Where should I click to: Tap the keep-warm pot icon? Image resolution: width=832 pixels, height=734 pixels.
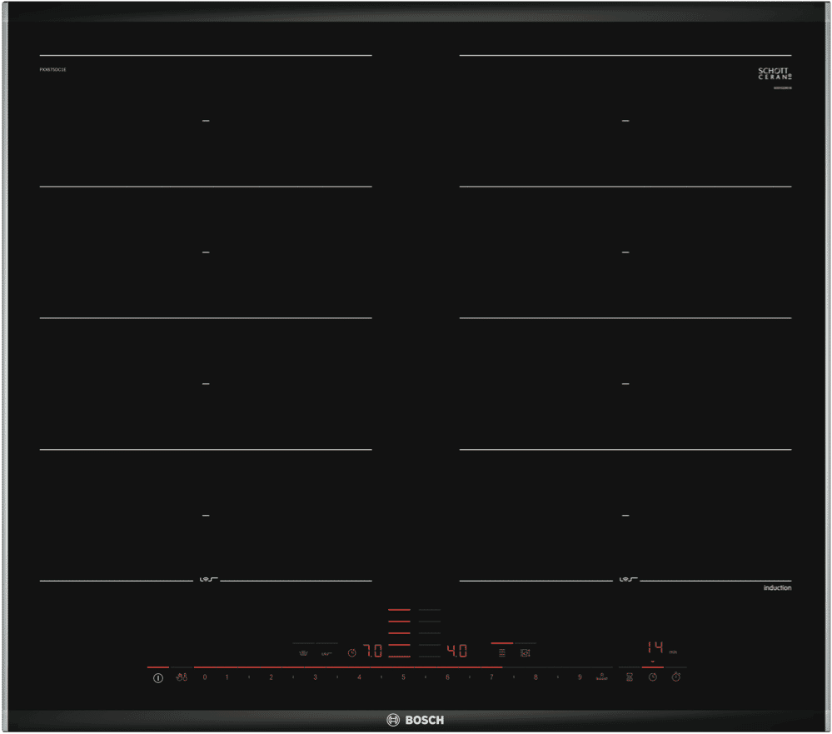[302, 653]
